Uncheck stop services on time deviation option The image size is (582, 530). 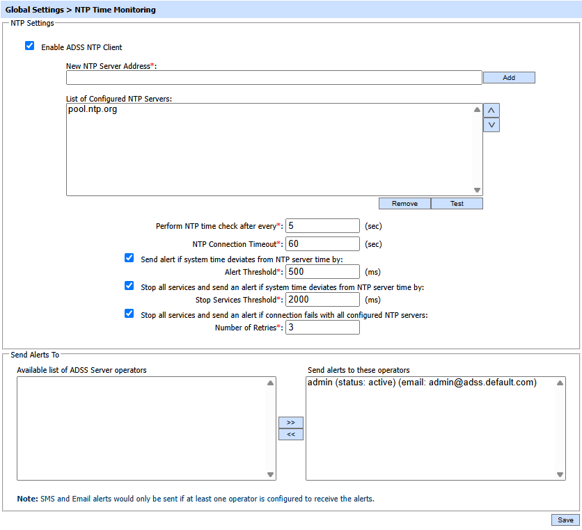click(x=129, y=286)
